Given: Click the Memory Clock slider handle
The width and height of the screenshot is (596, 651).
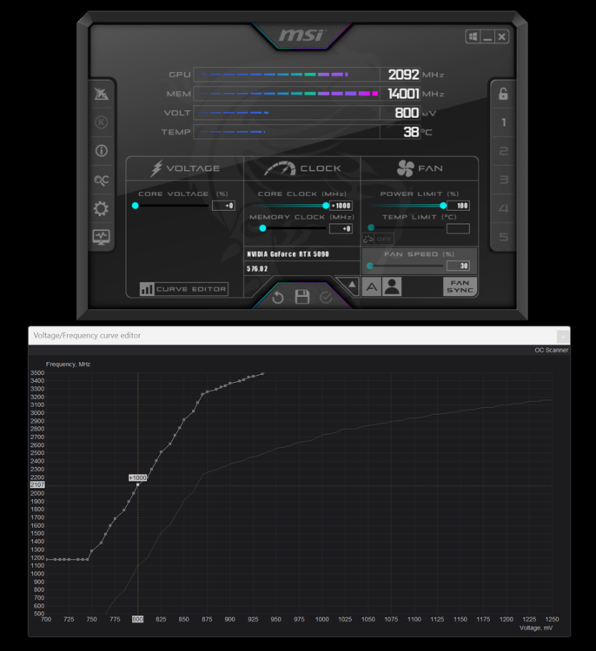Looking at the screenshot, I should (x=262, y=228).
